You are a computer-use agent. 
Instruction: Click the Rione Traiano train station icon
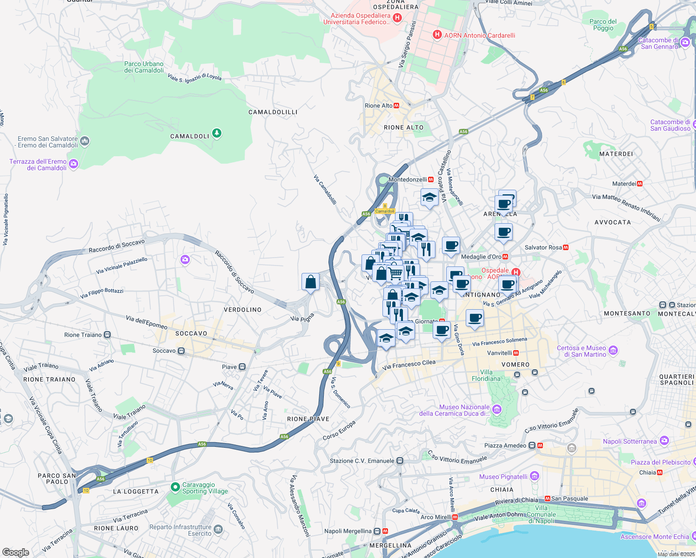pyautogui.click(x=107, y=335)
